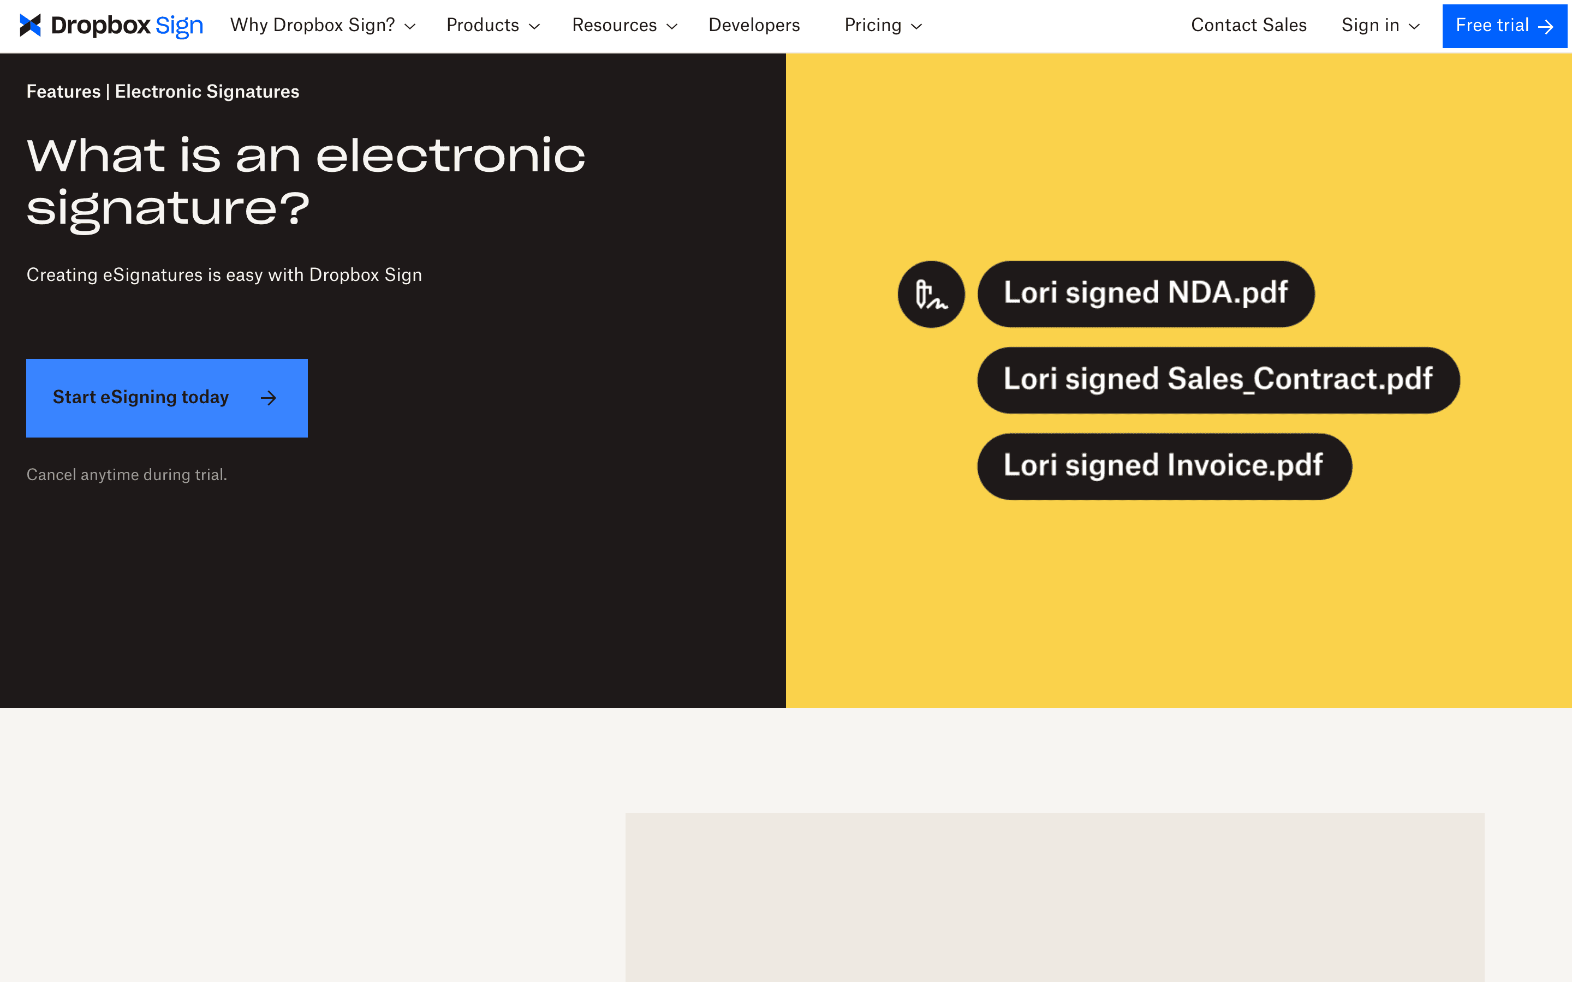This screenshot has width=1572, height=982.
Task: Open the Dropbox Sign wordmark home link
Action: coord(127,25)
